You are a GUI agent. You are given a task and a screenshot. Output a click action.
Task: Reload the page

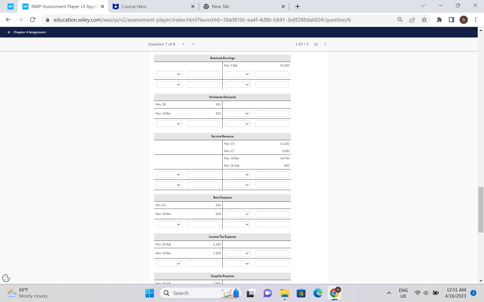(x=33, y=20)
